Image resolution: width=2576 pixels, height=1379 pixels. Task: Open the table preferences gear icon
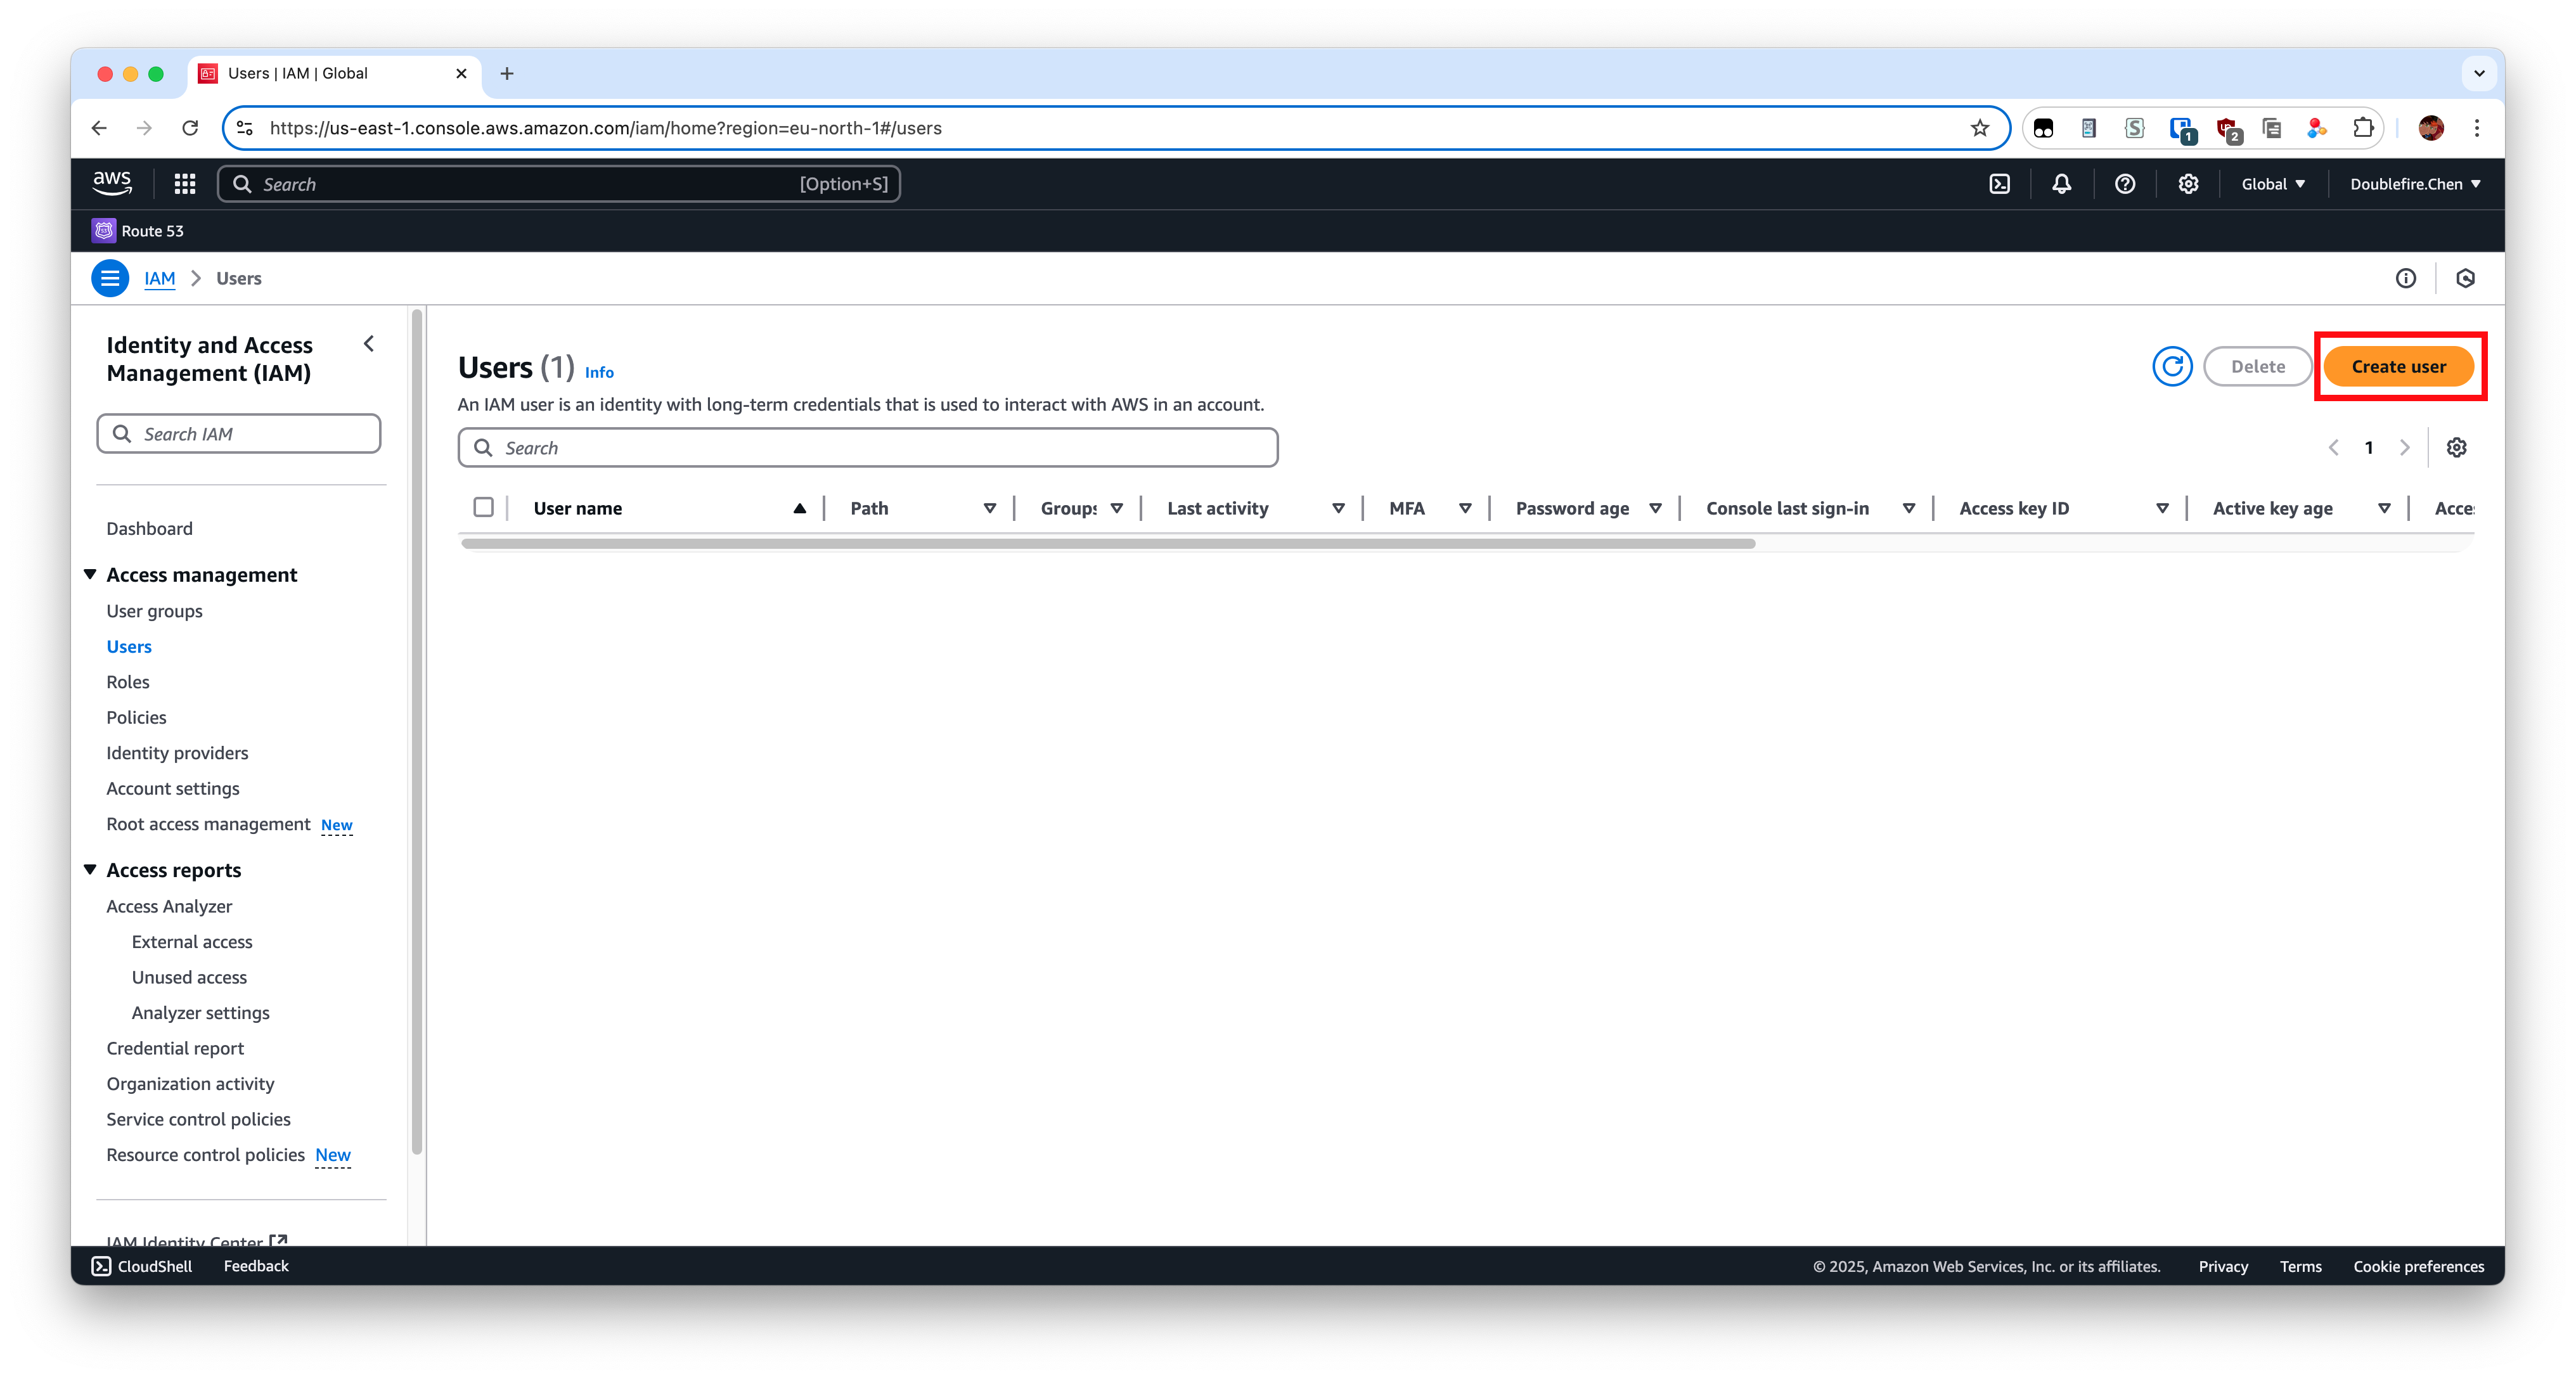coord(2456,448)
